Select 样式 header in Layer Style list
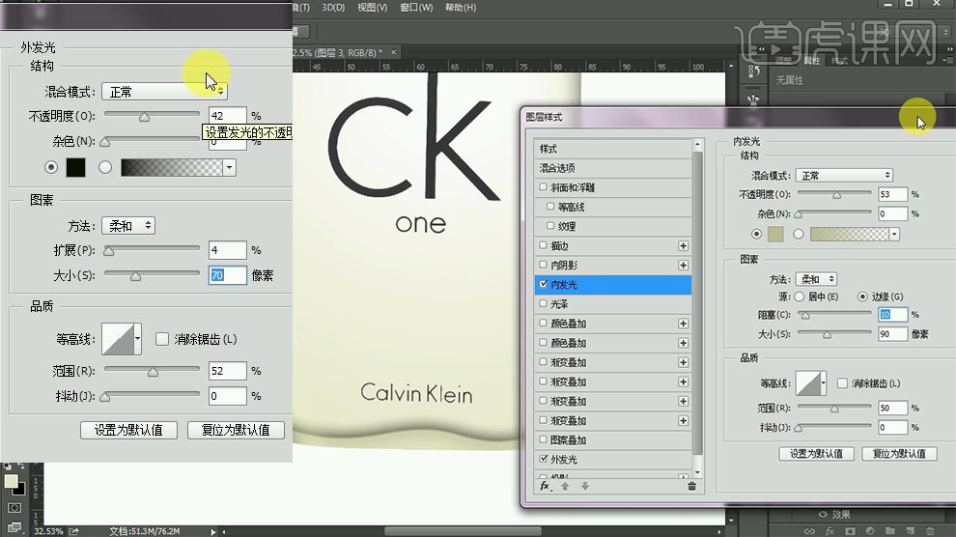The image size is (956, 537). point(613,149)
